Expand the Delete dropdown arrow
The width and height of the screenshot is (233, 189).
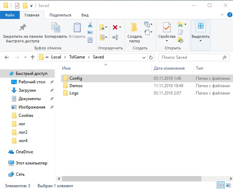pyautogui.click(x=120, y=27)
